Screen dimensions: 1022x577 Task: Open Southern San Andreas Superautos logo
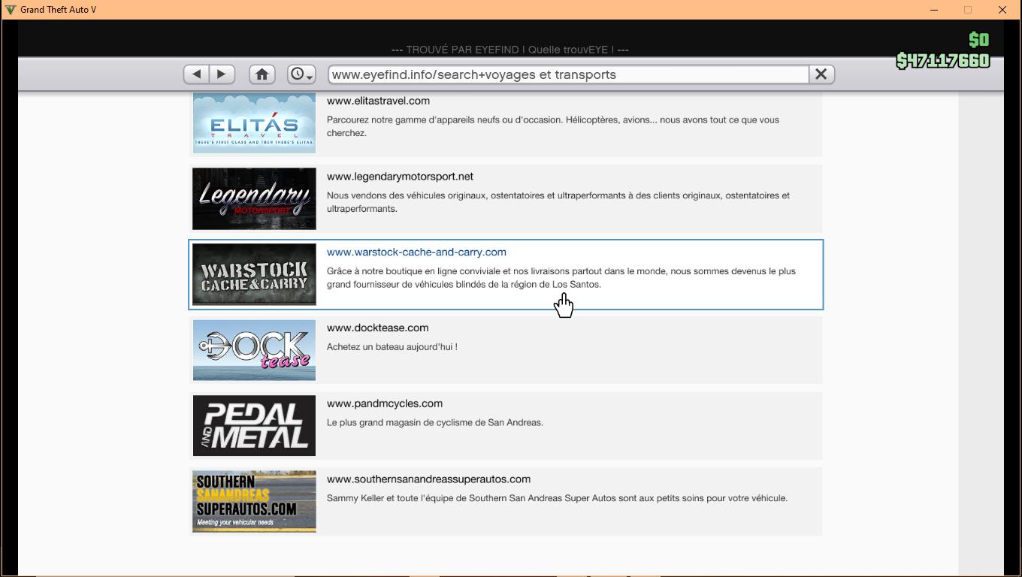pyautogui.click(x=254, y=501)
